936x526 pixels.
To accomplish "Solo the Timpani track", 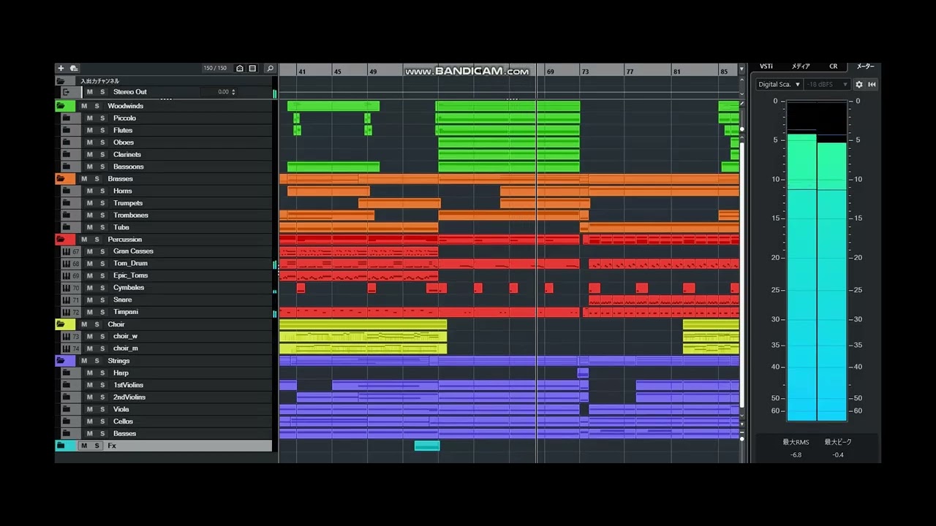I will click(x=101, y=312).
